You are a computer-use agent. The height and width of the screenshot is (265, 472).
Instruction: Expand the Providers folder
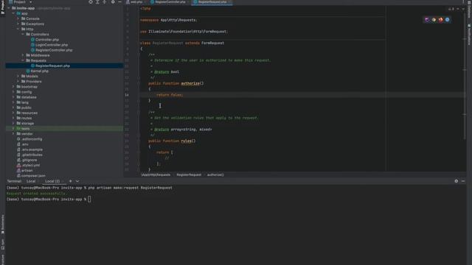[x=18, y=82]
